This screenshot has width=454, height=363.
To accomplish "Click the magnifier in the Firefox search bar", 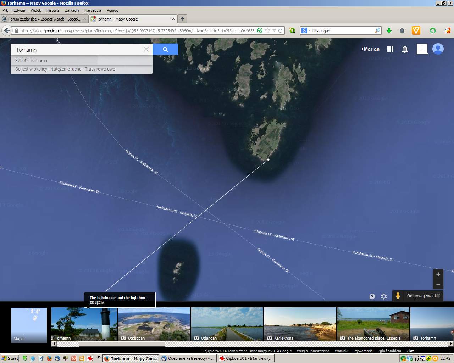I will [377, 31].
